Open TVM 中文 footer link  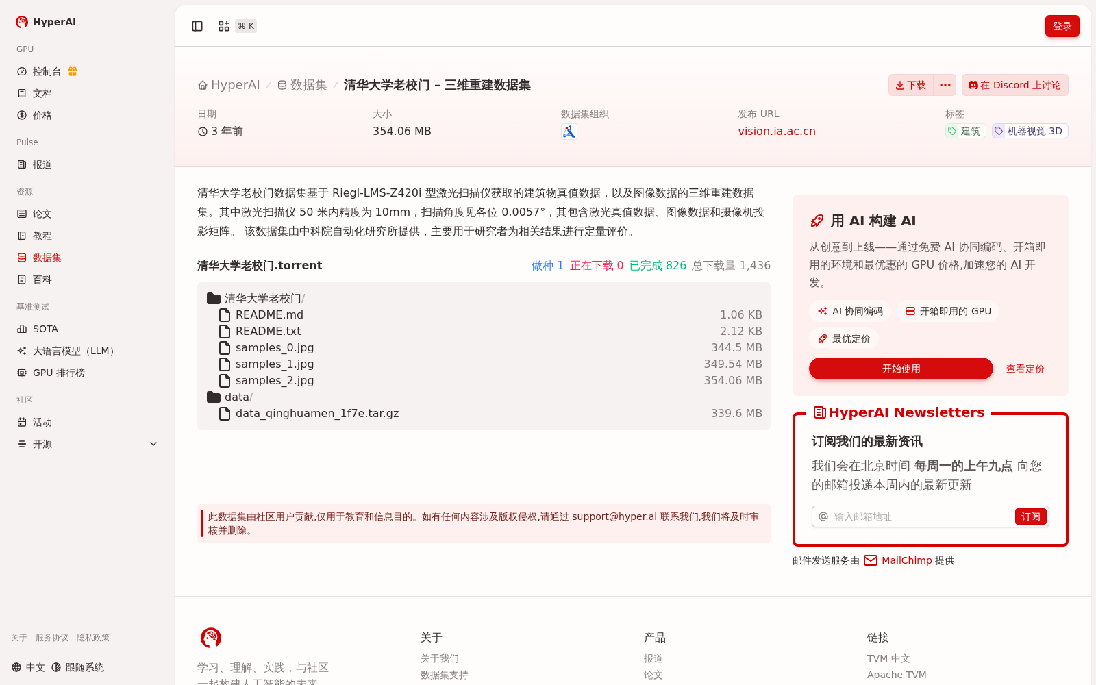coord(888,658)
